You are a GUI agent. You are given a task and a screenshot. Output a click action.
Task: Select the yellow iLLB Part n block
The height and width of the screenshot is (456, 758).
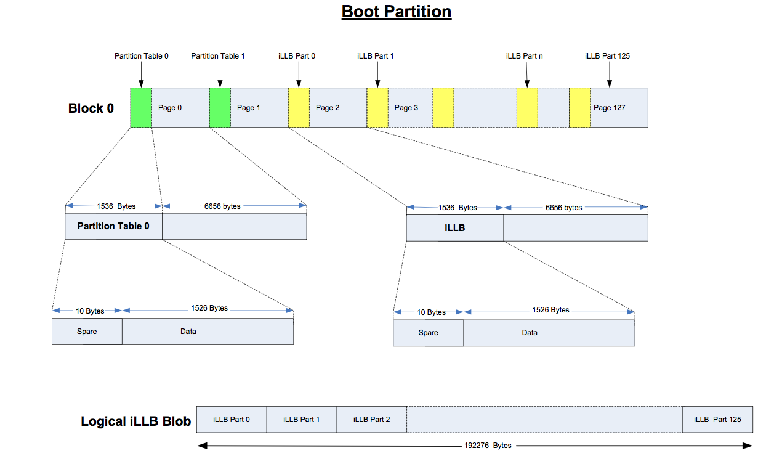(527, 107)
